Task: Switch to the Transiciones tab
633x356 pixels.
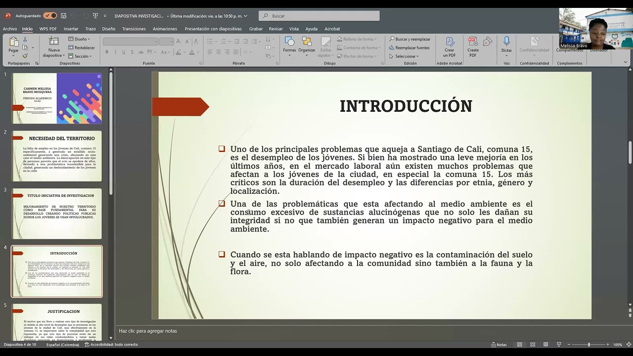Action: pos(134,29)
